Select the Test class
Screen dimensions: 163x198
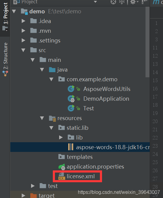point(89,108)
